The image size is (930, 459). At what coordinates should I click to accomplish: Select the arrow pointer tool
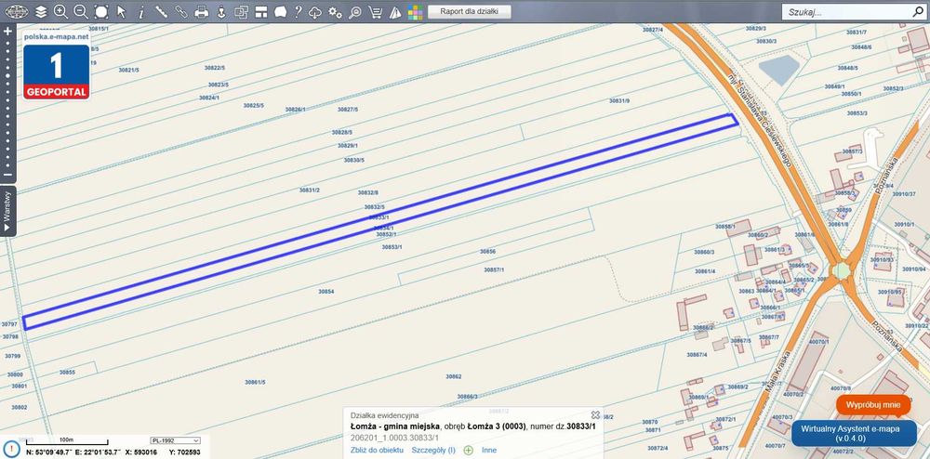[122, 12]
